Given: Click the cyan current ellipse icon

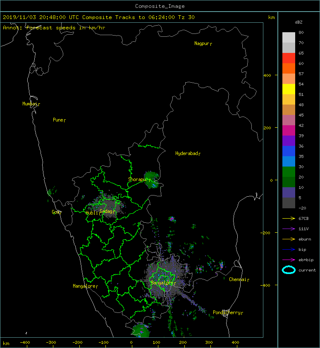Looking at the screenshot, I should click(x=289, y=270).
